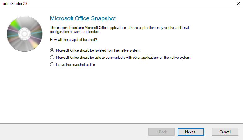243x140 pixels.
Task: Select the radio circle for the isolated option
Action: tap(52, 50)
